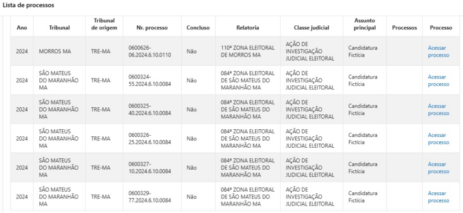Open Acessar processo for case 0600324-55.2024.6.10.0084
The image size is (463, 213).
pyautogui.click(x=439, y=80)
